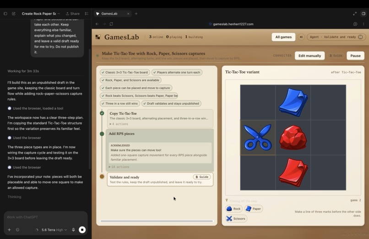Viewport: 369px width, 239px height.
Task: Click the 16 badge on Agent pill
Action: pyautogui.click(x=360, y=37)
